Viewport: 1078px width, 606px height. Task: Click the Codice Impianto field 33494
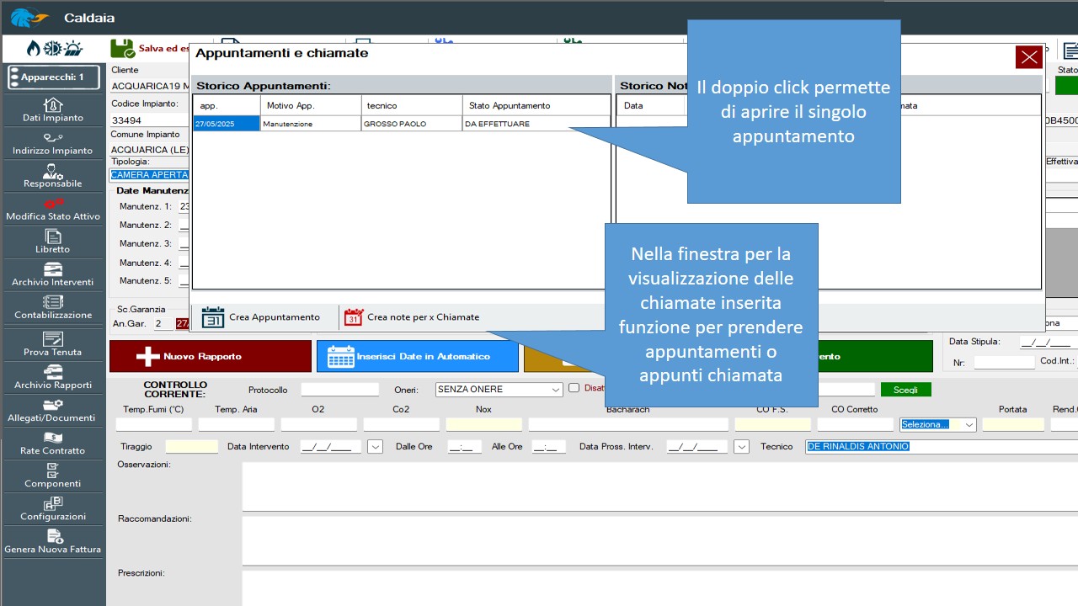click(x=149, y=120)
